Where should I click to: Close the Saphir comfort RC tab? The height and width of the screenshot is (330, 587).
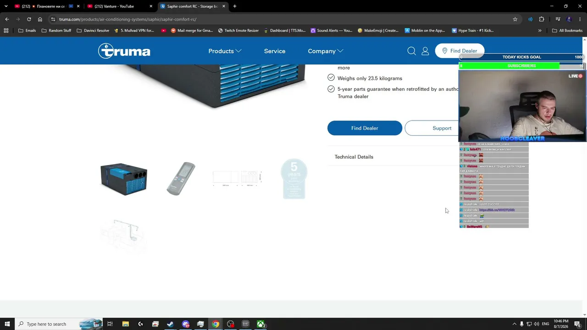224,6
